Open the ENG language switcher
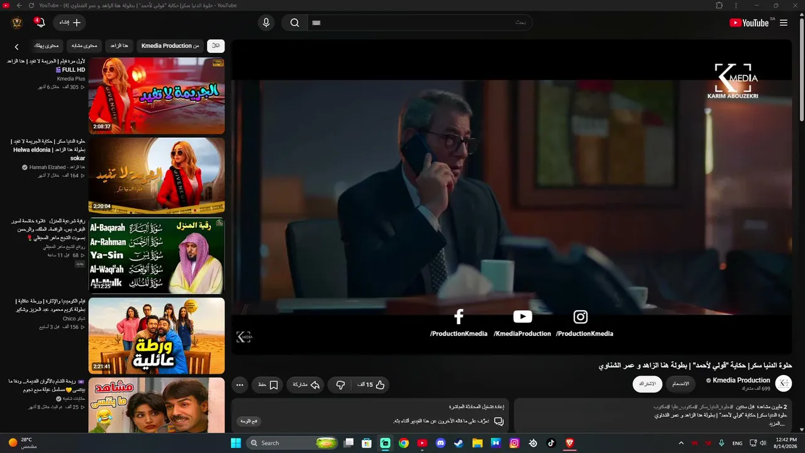805x453 pixels. click(738, 443)
